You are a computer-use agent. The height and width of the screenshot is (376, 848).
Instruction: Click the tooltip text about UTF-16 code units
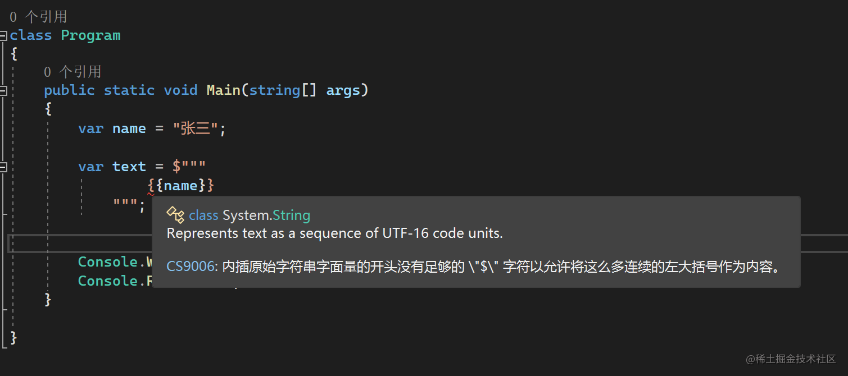334,233
